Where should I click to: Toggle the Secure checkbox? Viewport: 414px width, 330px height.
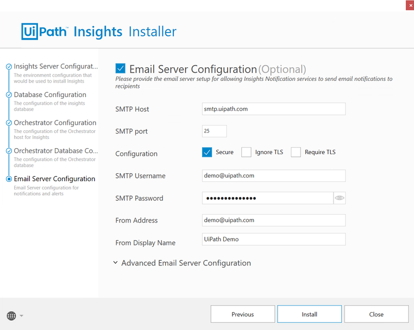pyautogui.click(x=207, y=152)
